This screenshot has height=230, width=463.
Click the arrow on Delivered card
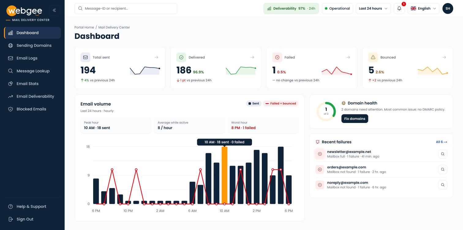pos(252,57)
